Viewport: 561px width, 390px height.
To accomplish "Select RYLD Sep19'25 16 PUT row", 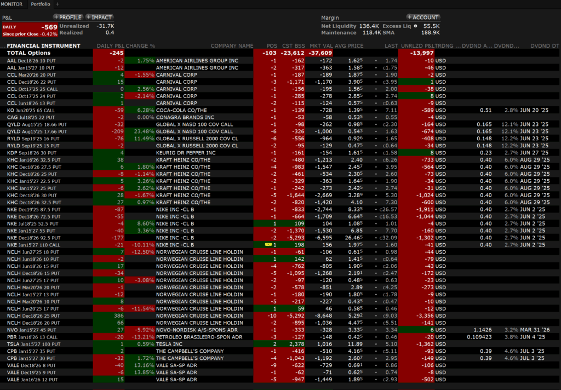I will tap(280, 139).
